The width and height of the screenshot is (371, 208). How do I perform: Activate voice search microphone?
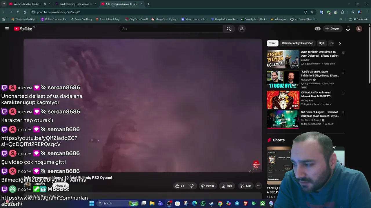click(x=242, y=29)
